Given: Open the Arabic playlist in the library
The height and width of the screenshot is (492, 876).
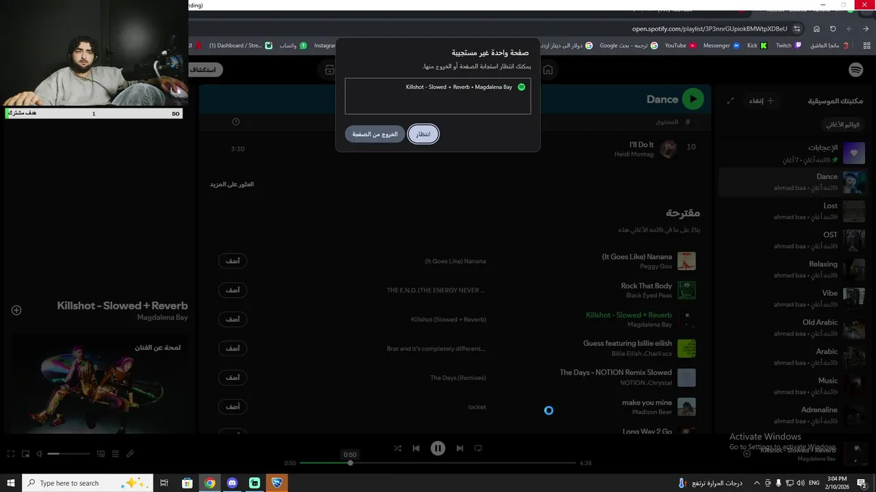Looking at the screenshot, I should [793, 357].
